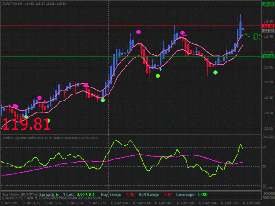The height and width of the screenshot is (206, 275).
Task: Click the Buy Swap -0.10 value
Action: pyautogui.click(x=130, y=195)
